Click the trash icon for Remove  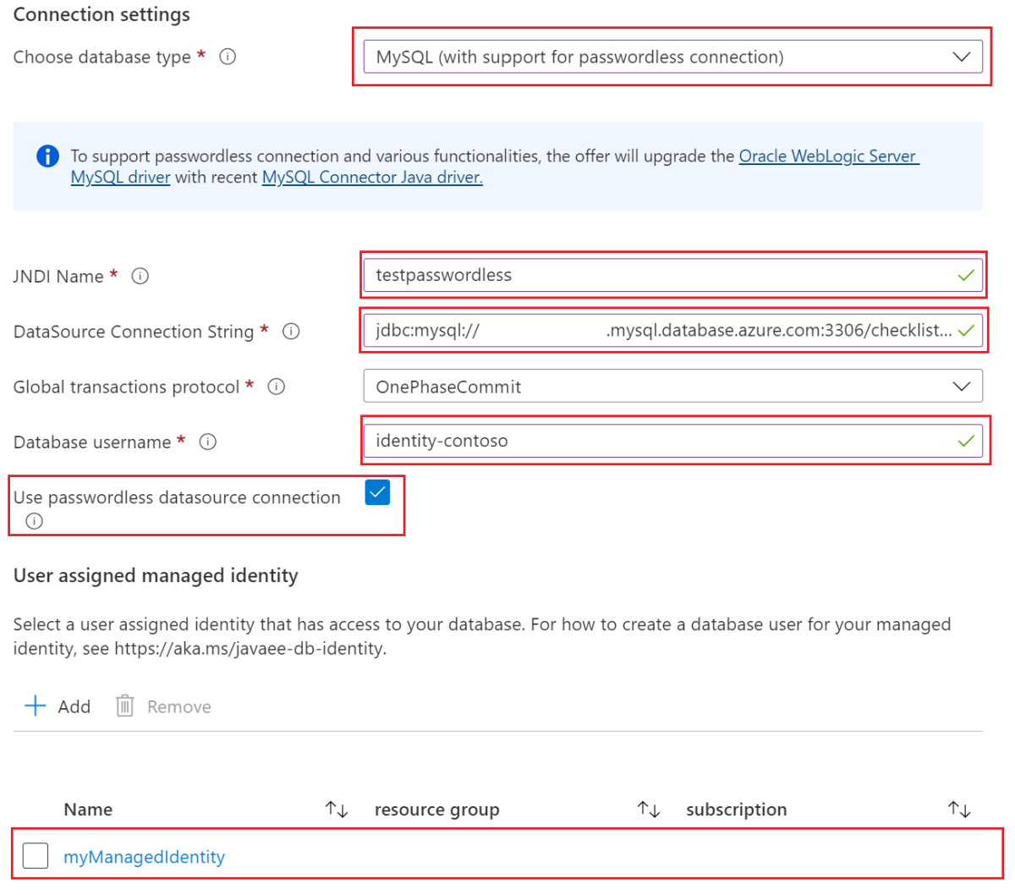tap(124, 706)
